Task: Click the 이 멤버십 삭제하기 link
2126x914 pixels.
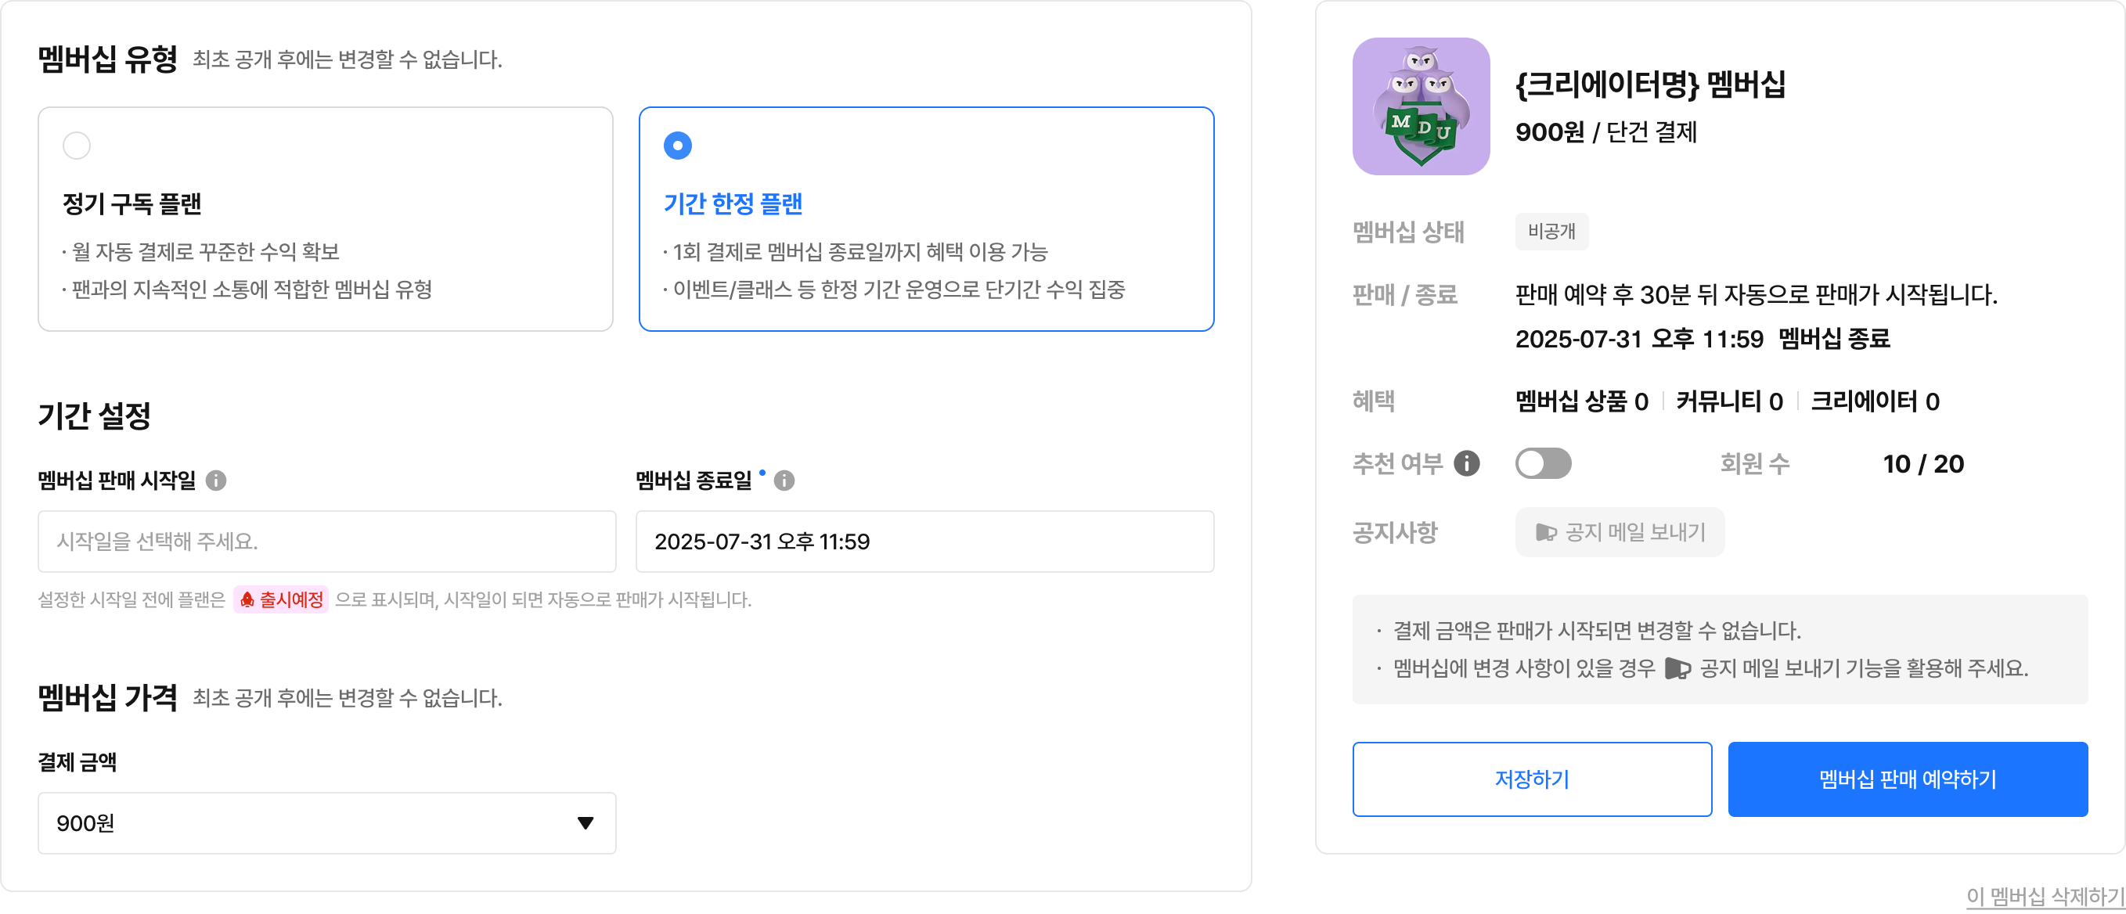Action: pyautogui.click(x=2045, y=896)
